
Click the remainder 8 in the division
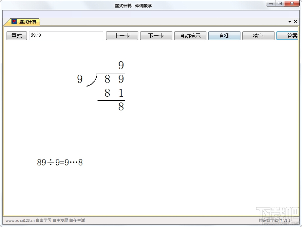point(121,107)
